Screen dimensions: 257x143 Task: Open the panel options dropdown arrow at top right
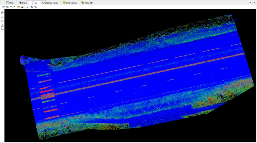(x=250, y=3)
